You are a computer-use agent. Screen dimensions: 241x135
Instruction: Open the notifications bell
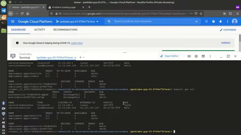[220, 22]
